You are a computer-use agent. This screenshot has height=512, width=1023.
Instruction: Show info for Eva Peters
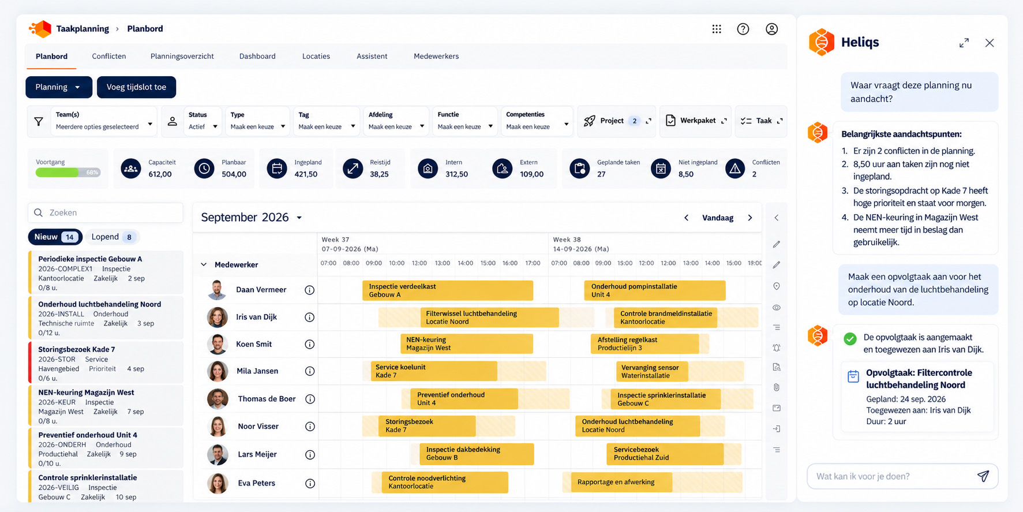coord(310,483)
